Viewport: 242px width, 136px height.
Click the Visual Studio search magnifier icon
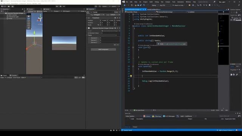(214, 2)
